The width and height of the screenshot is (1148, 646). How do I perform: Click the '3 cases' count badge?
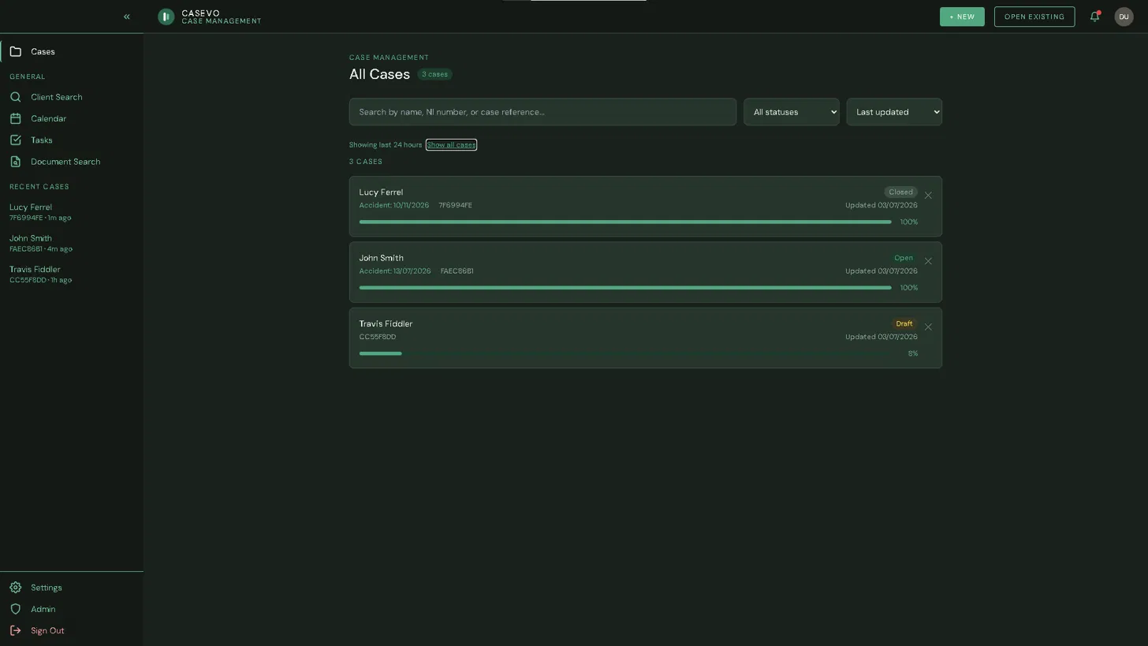(x=434, y=75)
